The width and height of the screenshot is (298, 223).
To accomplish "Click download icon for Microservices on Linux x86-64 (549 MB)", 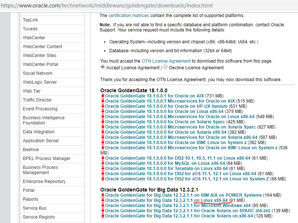I will [103, 117].
